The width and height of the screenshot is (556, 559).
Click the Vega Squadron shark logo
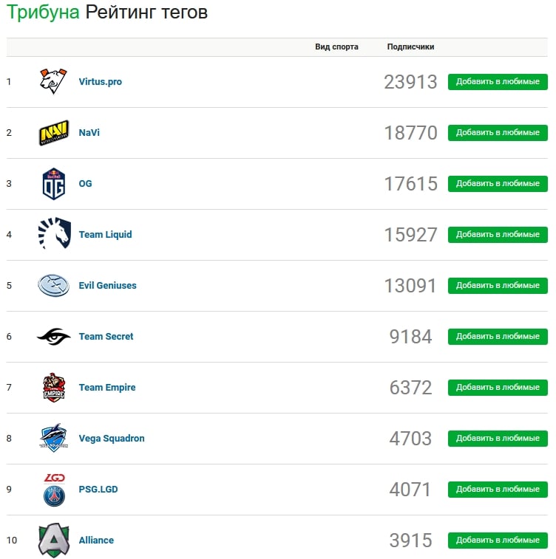point(53,438)
